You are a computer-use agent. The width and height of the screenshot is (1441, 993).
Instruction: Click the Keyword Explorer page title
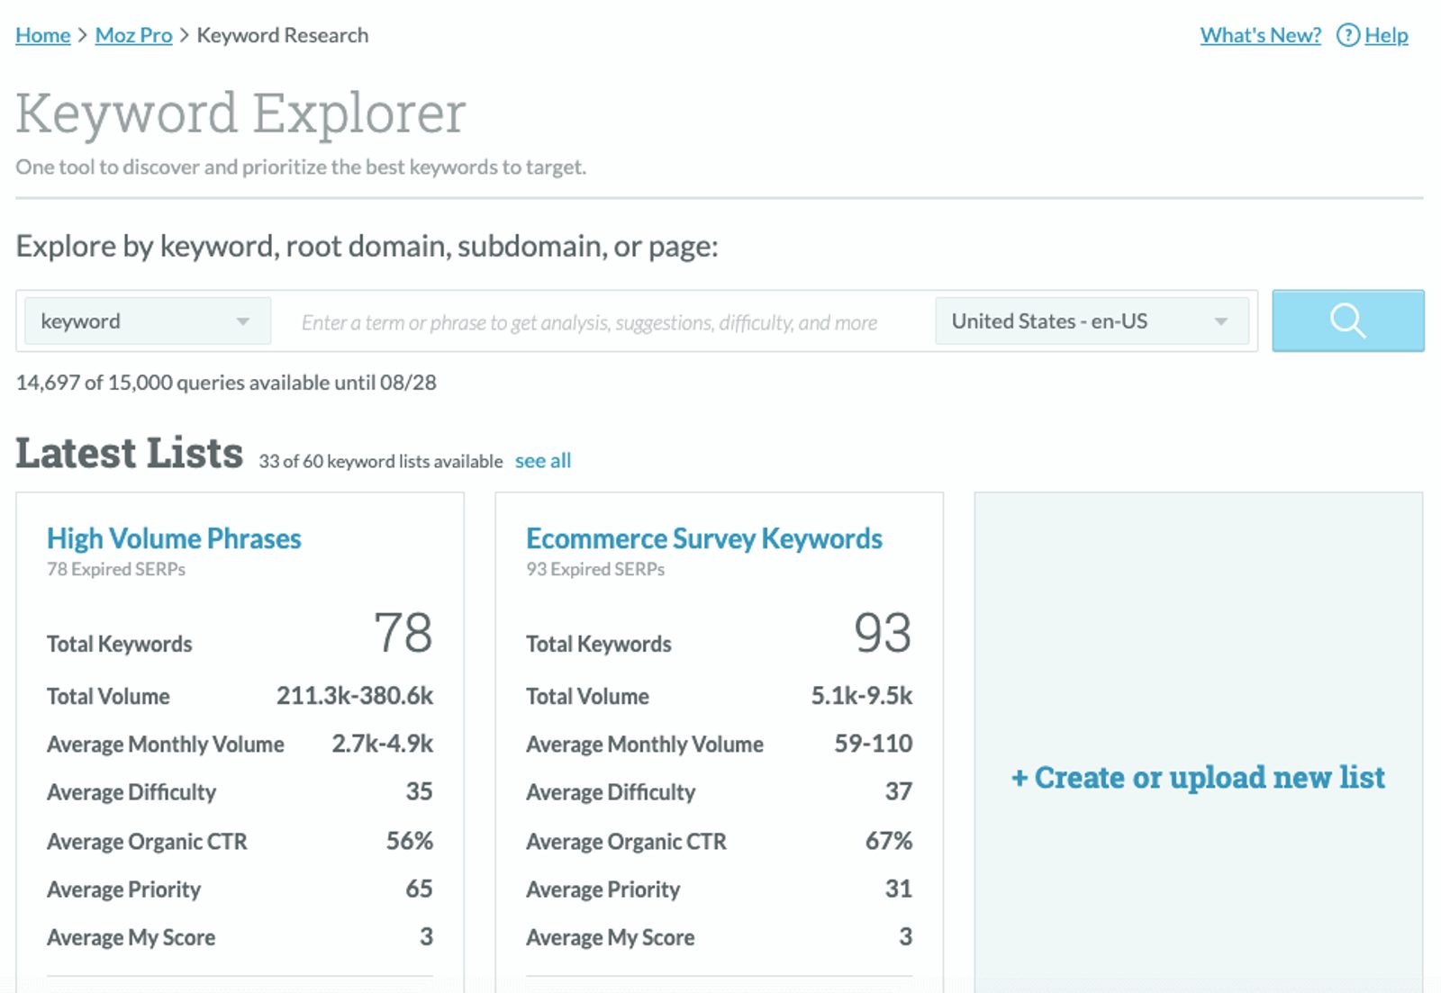pyautogui.click(x=240, y=112)
